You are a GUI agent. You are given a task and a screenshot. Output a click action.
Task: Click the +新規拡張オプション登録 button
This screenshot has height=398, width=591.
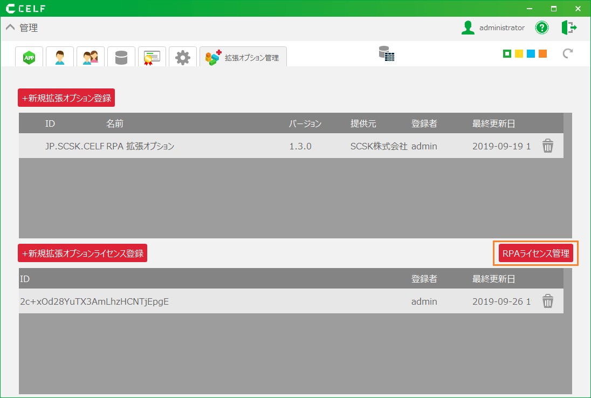66,98
